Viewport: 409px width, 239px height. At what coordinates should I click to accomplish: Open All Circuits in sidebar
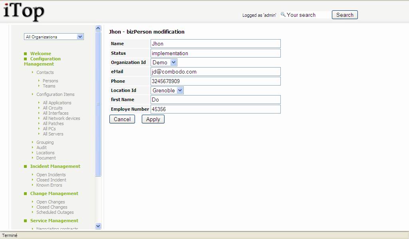pos(53,108)
